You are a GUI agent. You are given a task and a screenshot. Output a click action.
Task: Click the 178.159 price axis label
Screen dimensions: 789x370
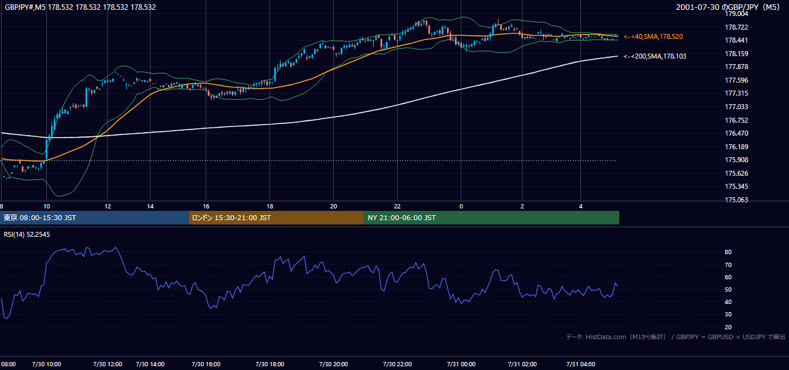coord(735,54)
